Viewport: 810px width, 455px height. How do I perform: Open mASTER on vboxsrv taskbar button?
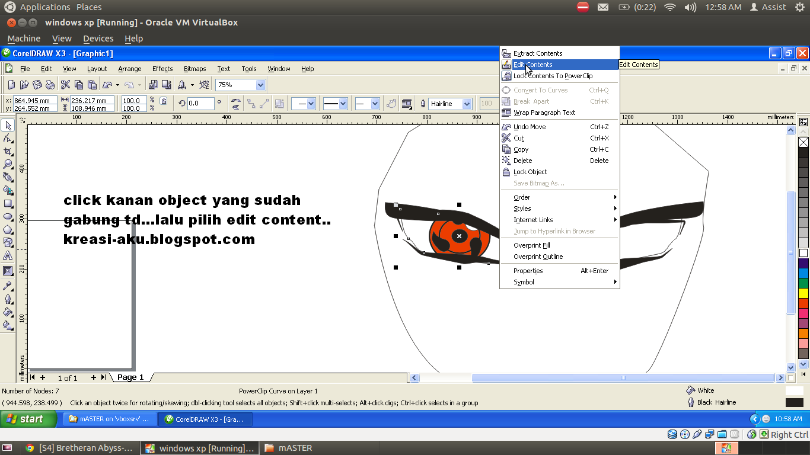[110, 419]
